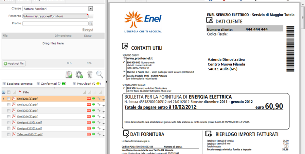Open the Enelgas1105(1).pdf file link
Screen dimensions: 305x154
pos(30,123)
